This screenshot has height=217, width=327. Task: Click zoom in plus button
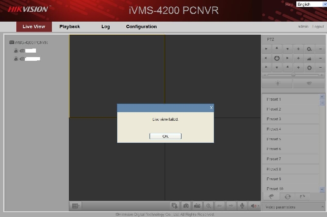point(298,49)
